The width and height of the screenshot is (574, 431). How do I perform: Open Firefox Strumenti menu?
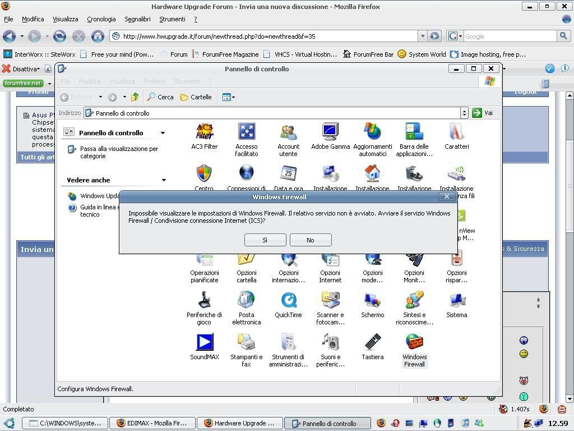[173, 19]
